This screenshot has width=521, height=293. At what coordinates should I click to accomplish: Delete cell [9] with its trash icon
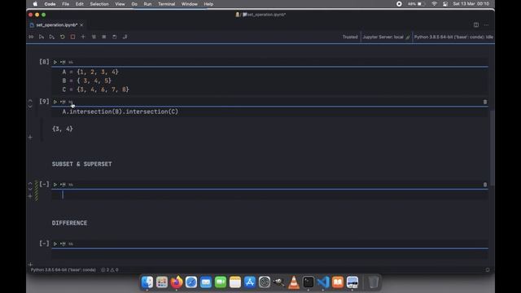click(485, 102)
